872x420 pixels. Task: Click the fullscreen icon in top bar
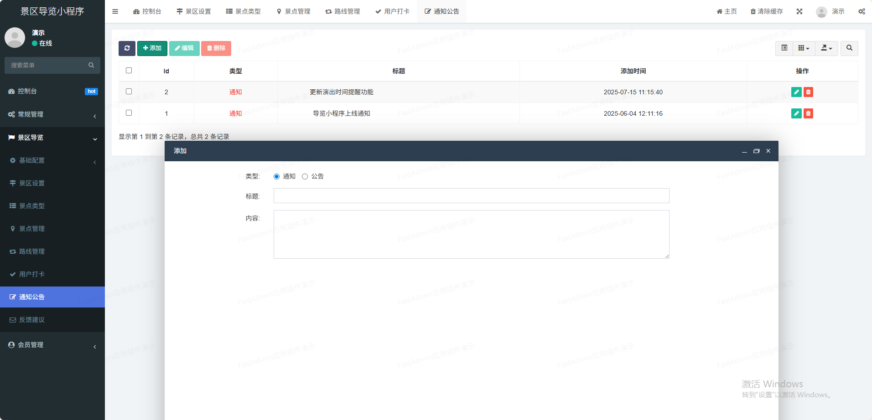(x=799, y=11)
